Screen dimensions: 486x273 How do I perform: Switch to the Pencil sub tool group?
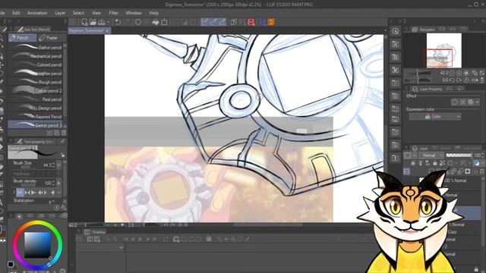(22, 38)
